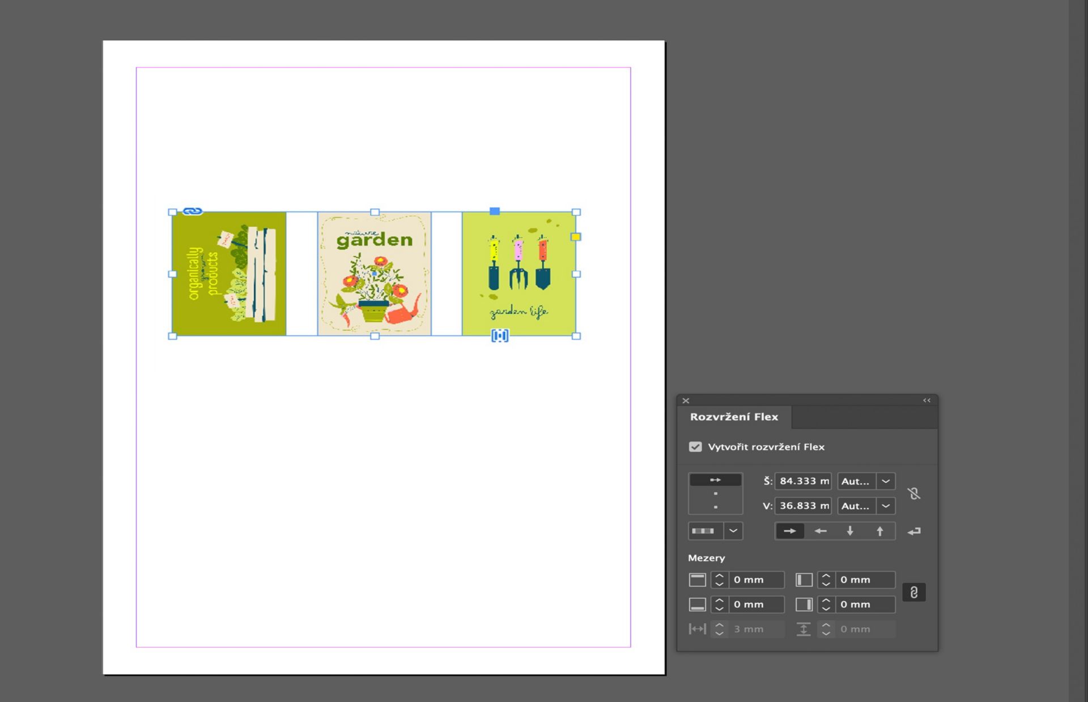Toggle the linked padding values chain button
The image size is (1088, 702).
[913, 592]
